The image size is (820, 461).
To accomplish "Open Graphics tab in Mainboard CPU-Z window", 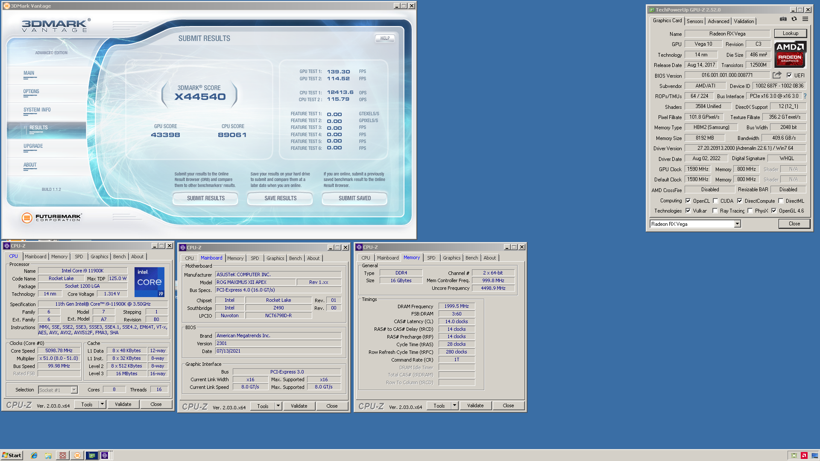I will coord(275,258).
